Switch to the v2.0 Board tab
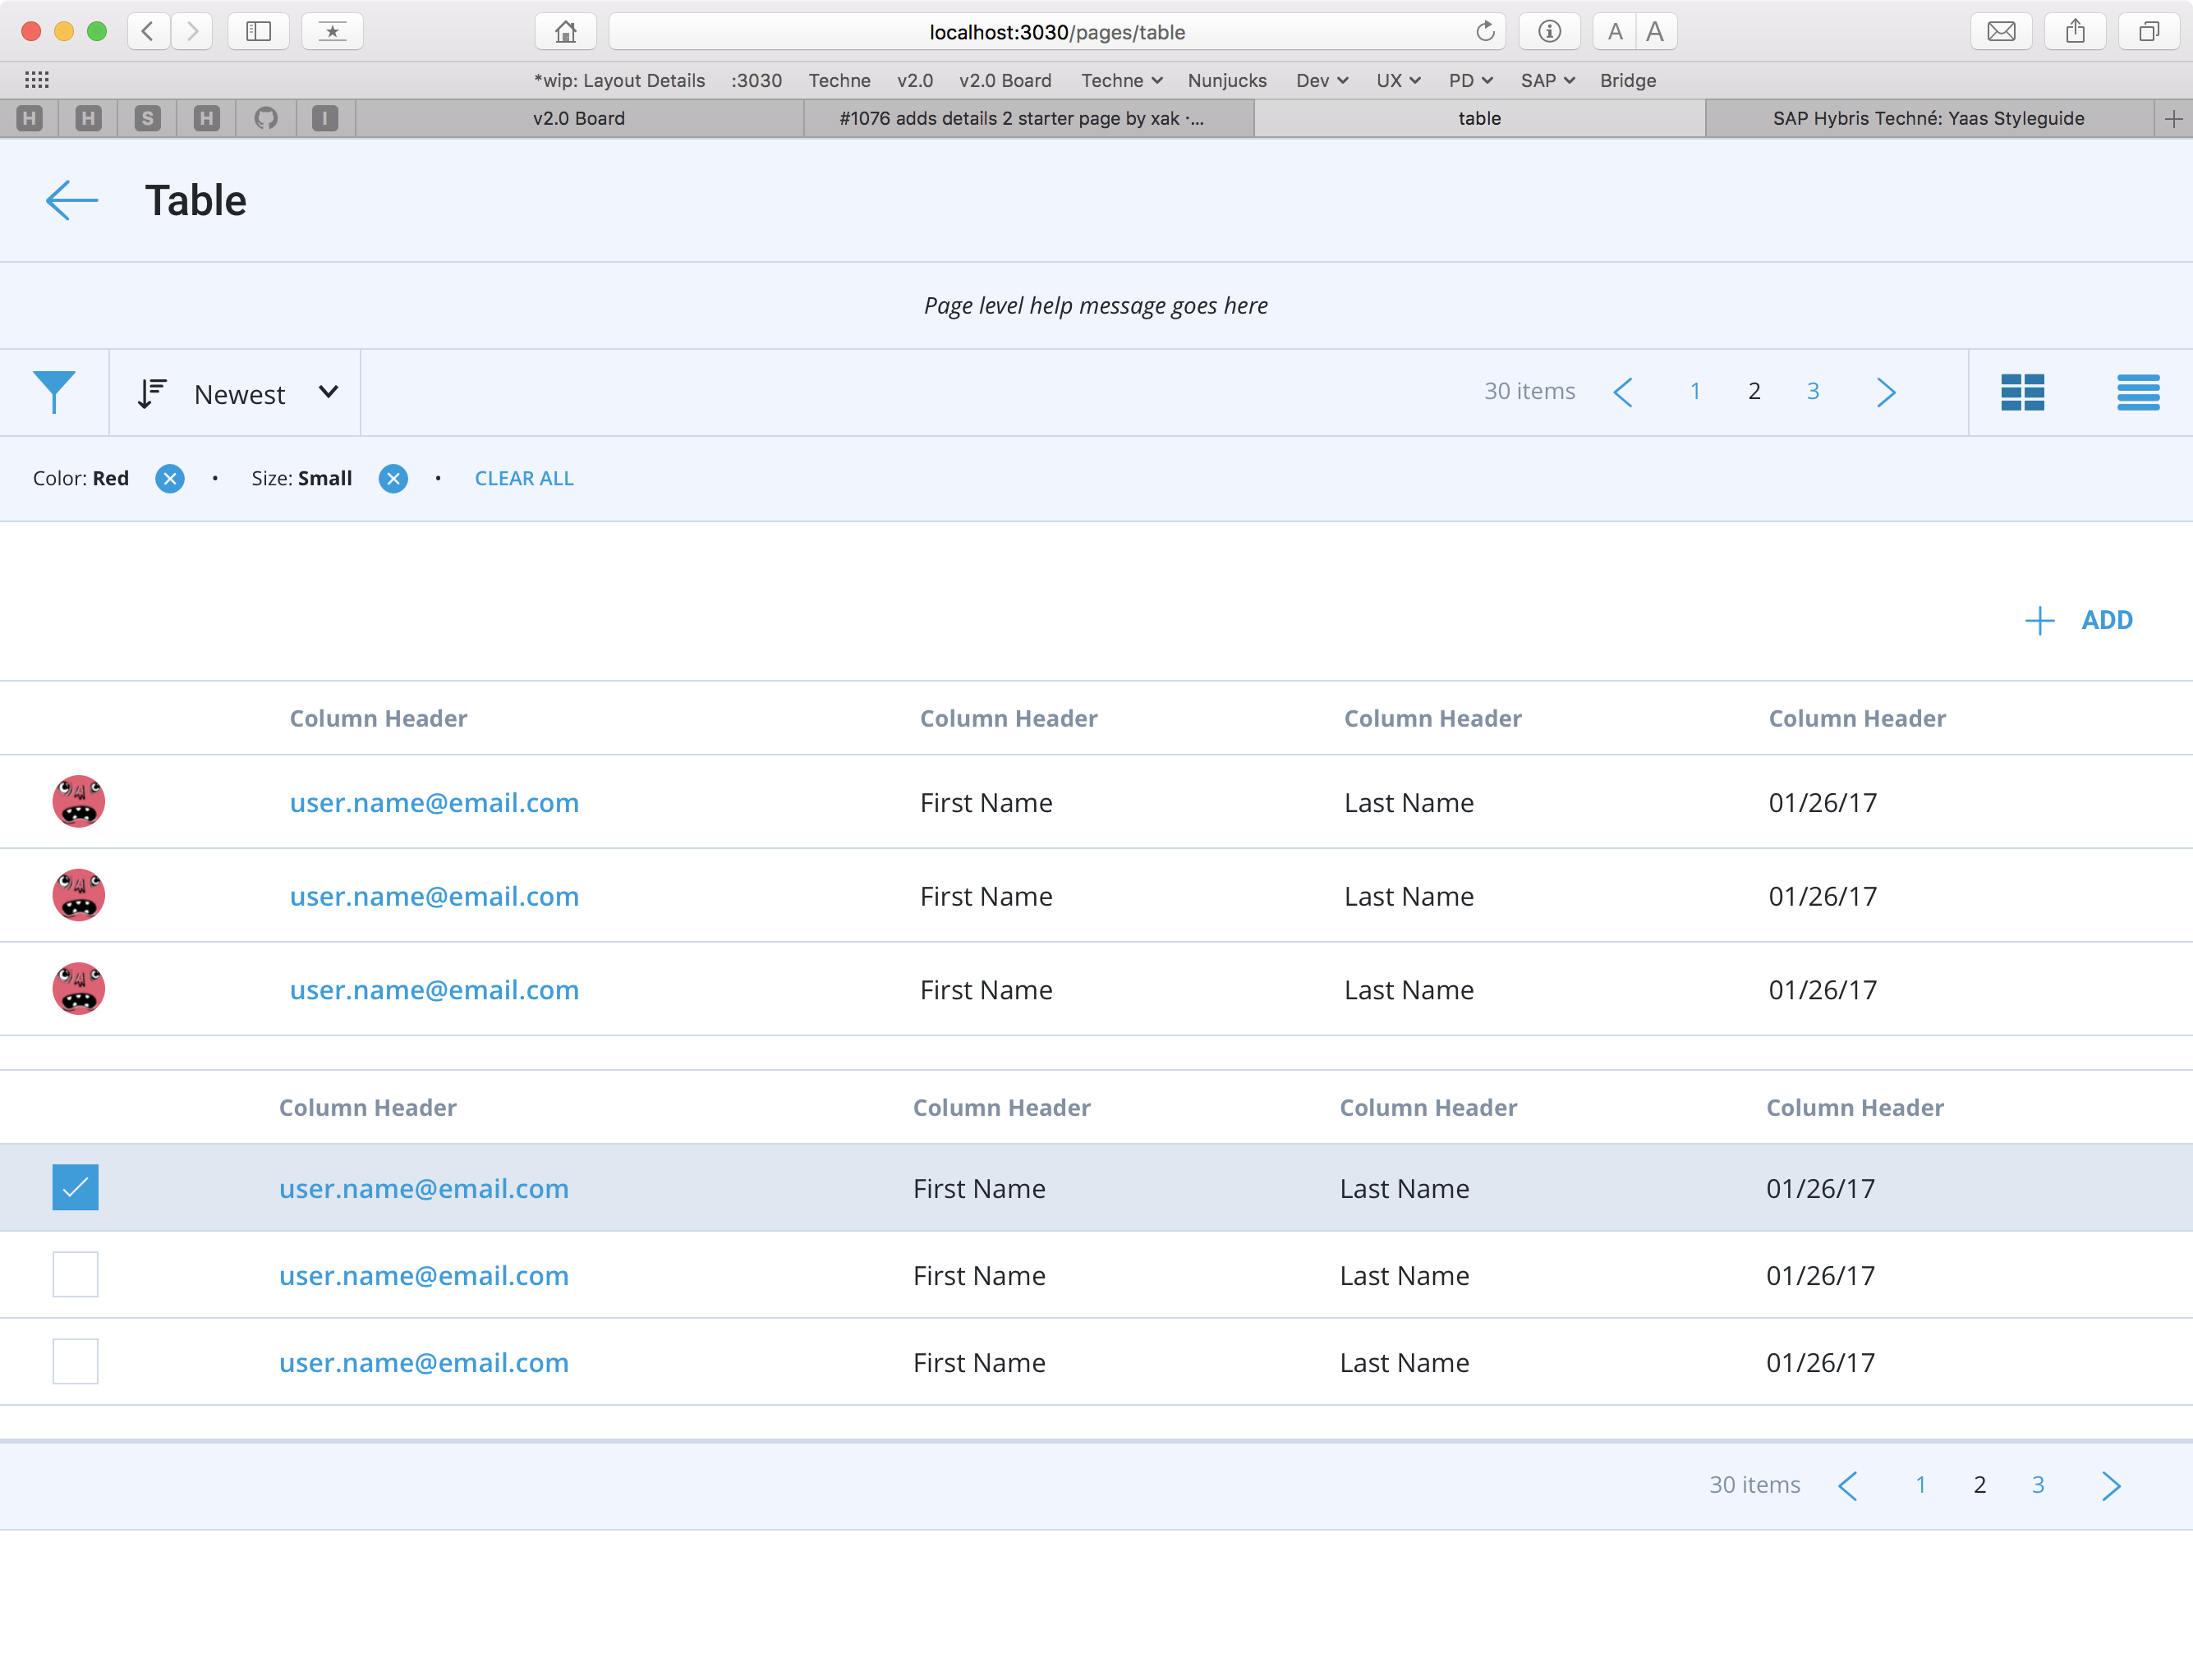 click(578, 118)
